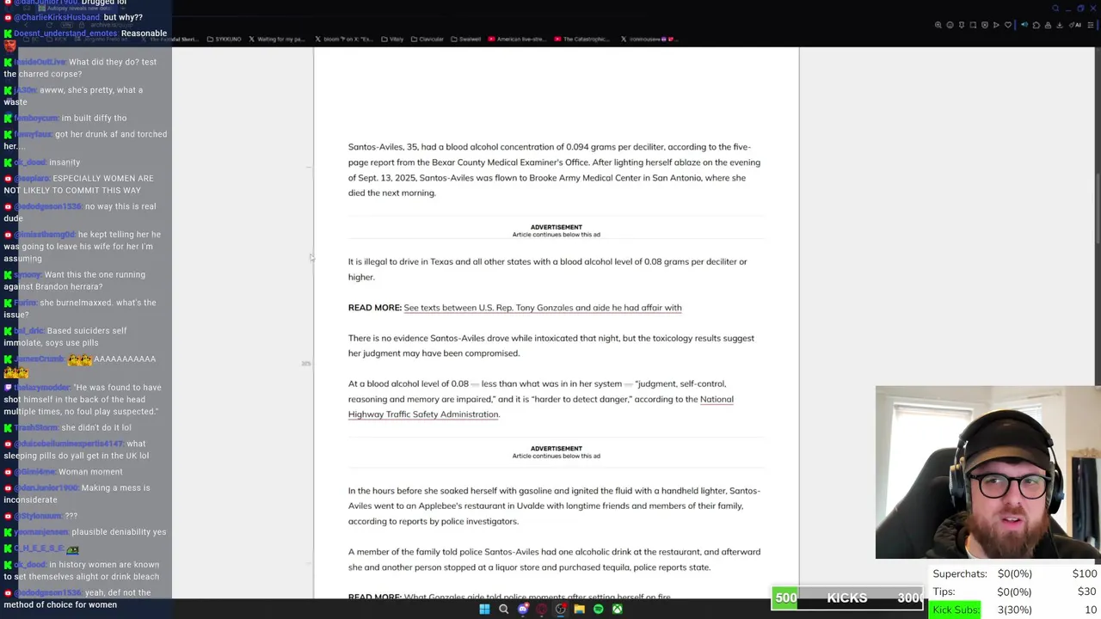Click the KICKS goal progress bar

(x=847, y=598)
